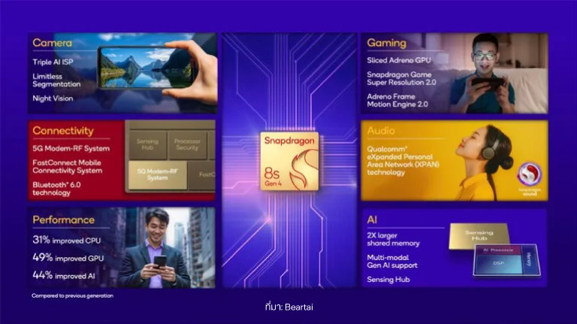Click the Processor Security chip block

pyautogui.click(x=187, y=144)
